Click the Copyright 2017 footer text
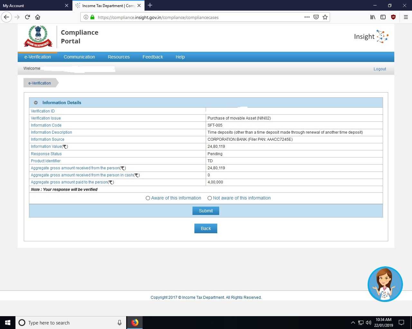Image resolution: width=412 pixels, height=329 pixels. click(206, 298)
